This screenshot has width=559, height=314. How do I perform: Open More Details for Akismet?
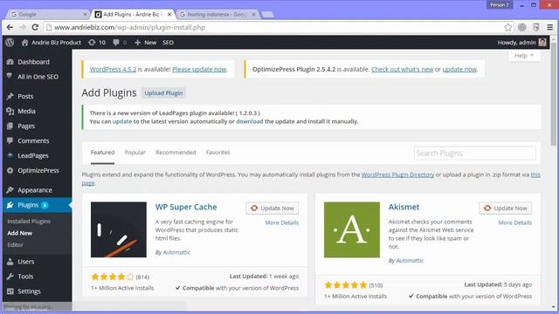coord(514,222)
